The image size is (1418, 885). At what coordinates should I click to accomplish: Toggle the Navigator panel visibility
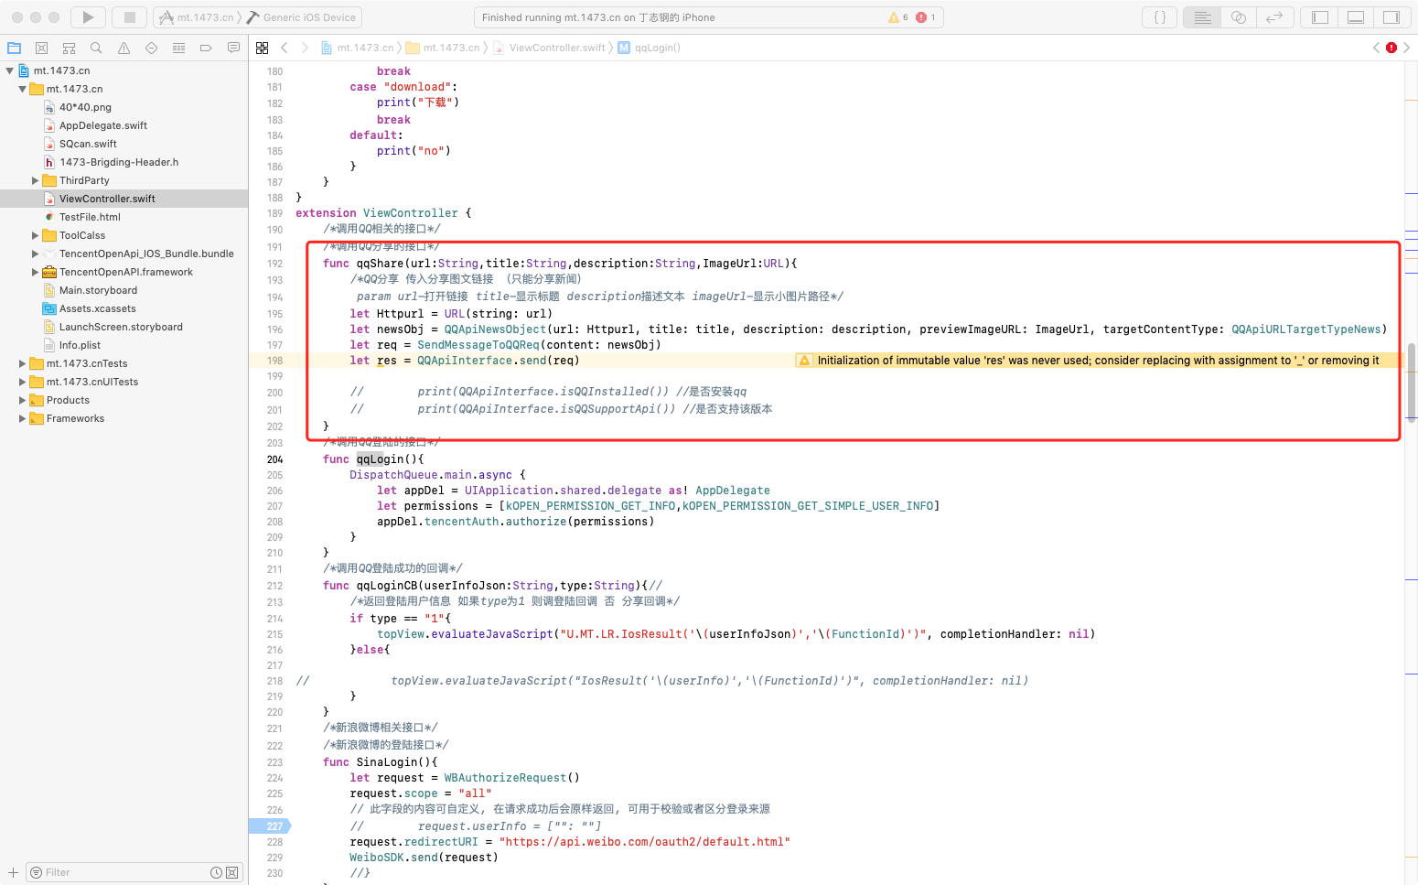(x=1320, y=16)
